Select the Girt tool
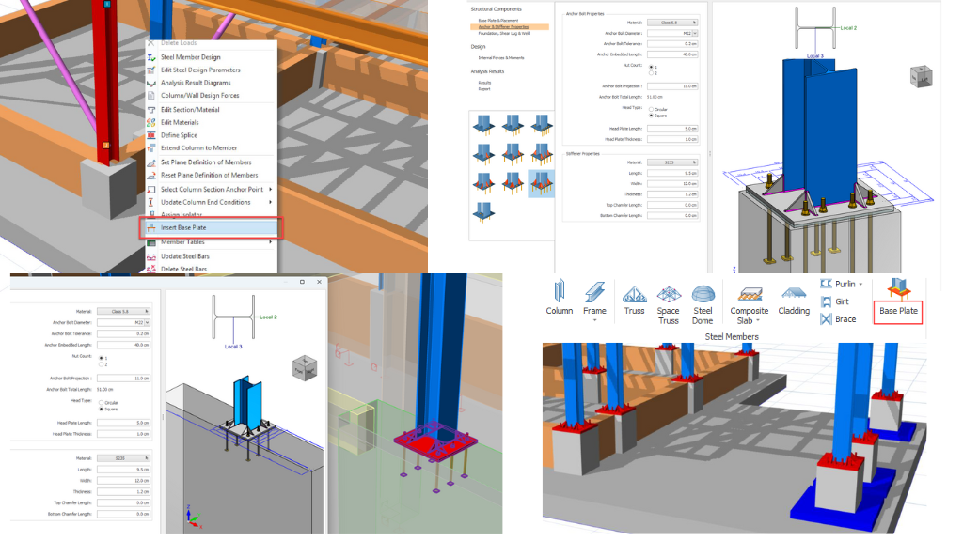 pos(837,301)
